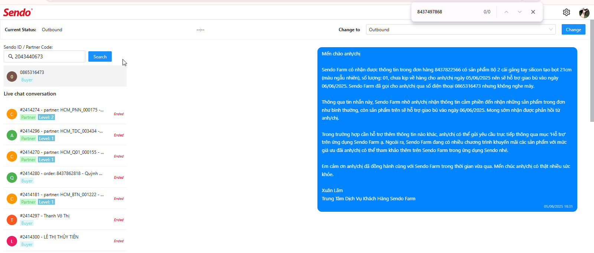Click avatar 'L' of chat #2414300

click(12, 241)
